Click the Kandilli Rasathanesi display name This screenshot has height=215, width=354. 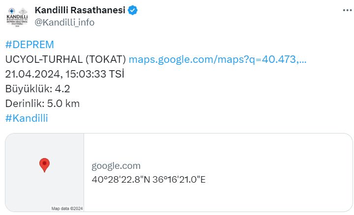(x=80, y=10)
